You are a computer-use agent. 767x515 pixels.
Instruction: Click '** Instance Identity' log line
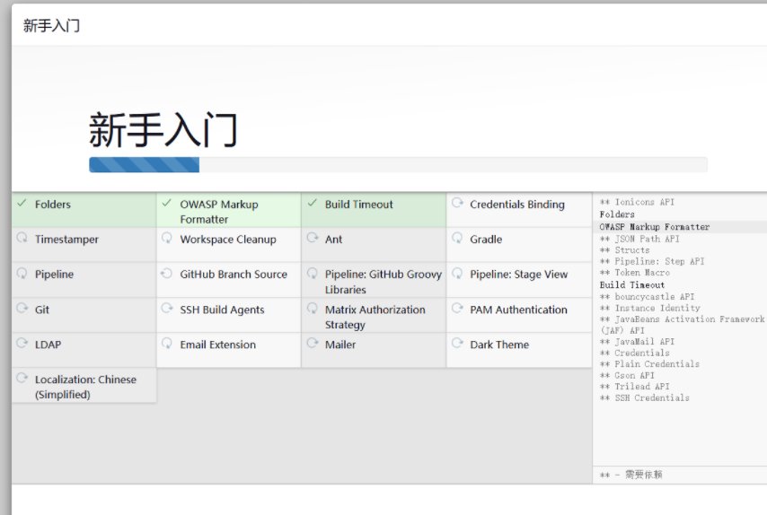point(649,309)
